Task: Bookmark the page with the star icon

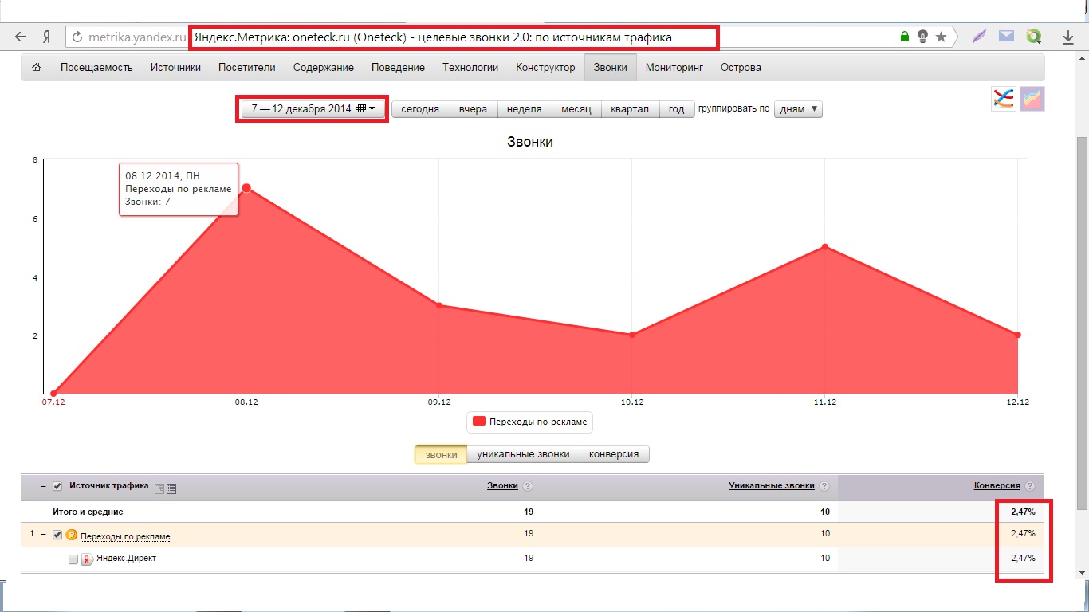Action: pyautogui.click(x=941, y=37)
